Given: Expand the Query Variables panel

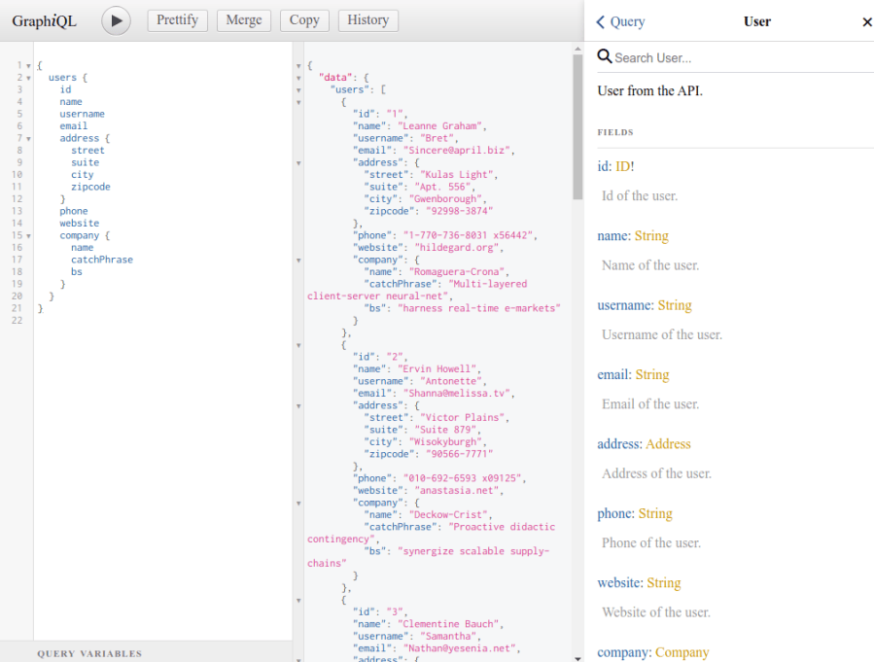Looking at the screenshot, I should coord(89,653).
